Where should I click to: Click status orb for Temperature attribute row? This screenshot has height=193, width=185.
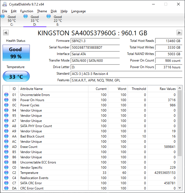point(6,172)
